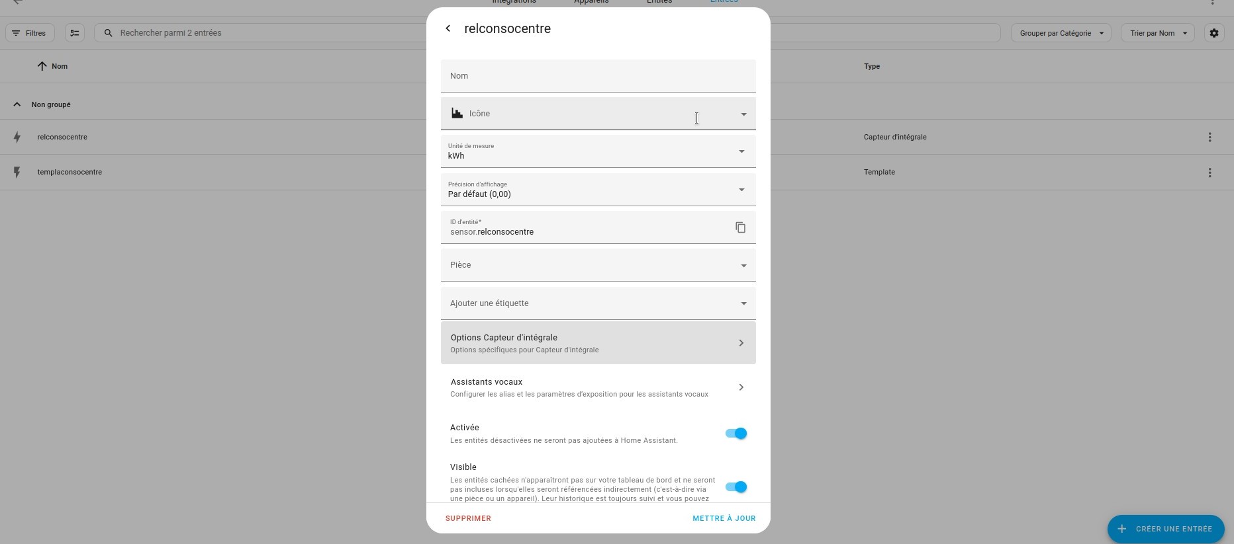
Task: Open the three-dot menu for templaconsocentre row
Action: pos(1210,173)
